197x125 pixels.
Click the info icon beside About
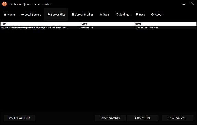pos(152,15)
